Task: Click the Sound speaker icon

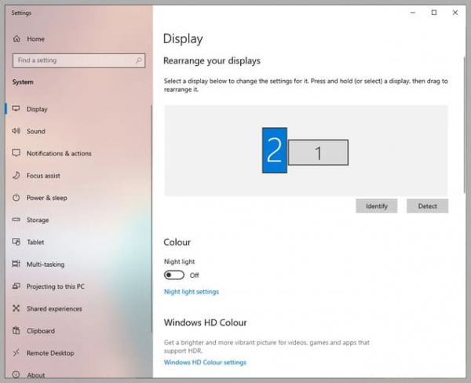Action: pos(16,131)
